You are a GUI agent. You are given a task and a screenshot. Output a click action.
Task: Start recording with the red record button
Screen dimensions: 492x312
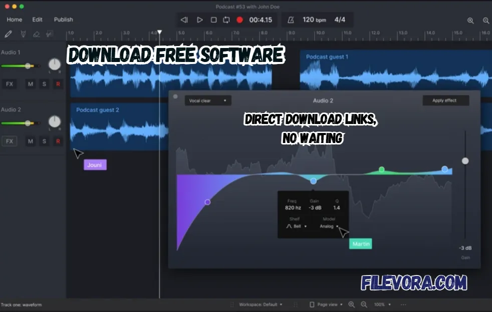[240, 20]
